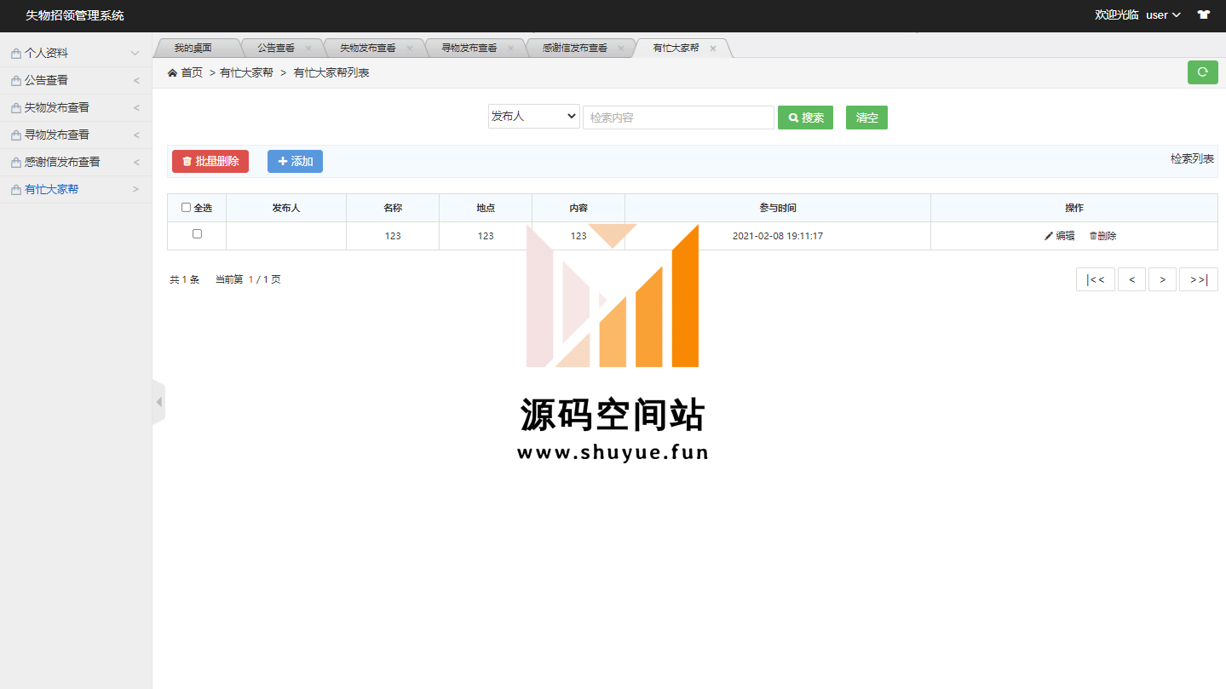Switch to the 寻物发布查看 tab
This screenshot has height=689, width=1226.
pyautogui.click(x=469, y=49)
